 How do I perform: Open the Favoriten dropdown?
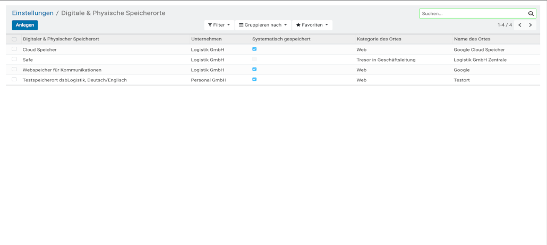click(x=312, y=25)
